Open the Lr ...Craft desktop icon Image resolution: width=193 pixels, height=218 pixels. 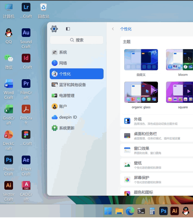click(26, 11)
